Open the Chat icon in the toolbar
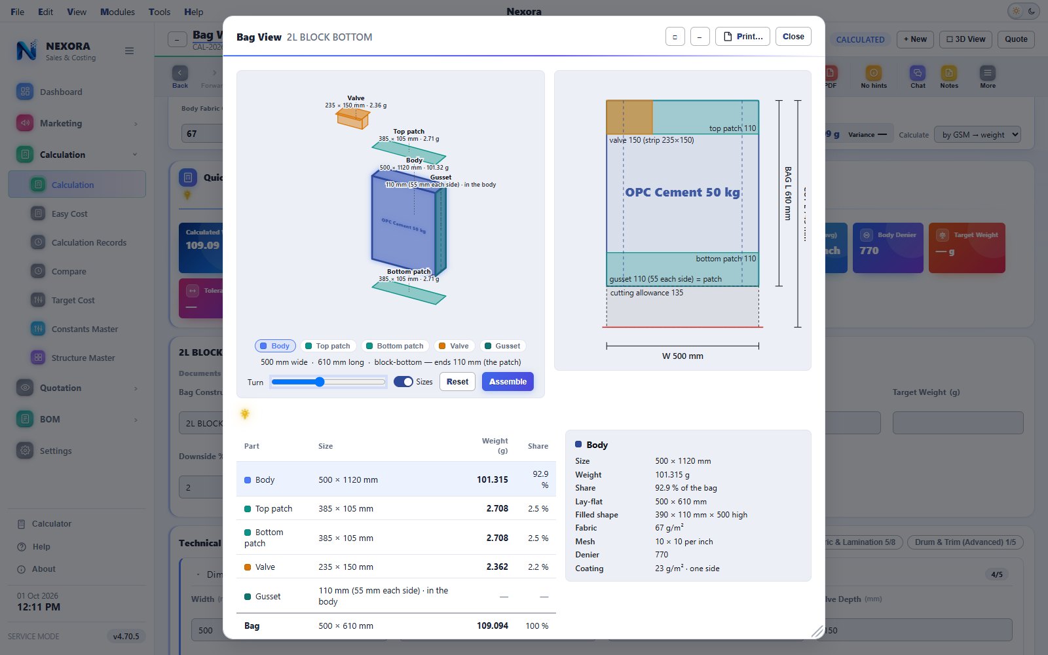This screenshot has width=1048, height=655. tap(918, 73)
